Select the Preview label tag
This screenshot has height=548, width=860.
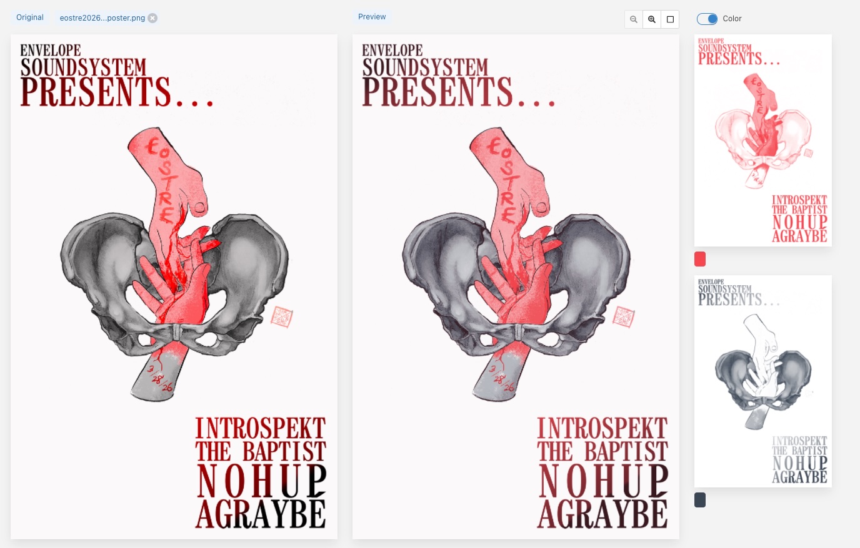click(x=372, y=17)
